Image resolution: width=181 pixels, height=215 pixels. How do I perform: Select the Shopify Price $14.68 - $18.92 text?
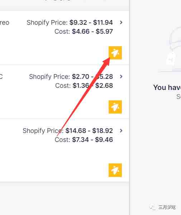[68, 131]
